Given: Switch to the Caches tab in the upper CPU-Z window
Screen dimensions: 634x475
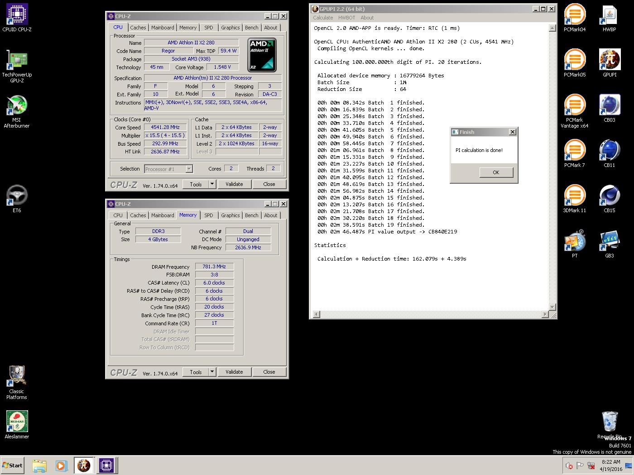Looking at the screenshot, I should point(138,28).
